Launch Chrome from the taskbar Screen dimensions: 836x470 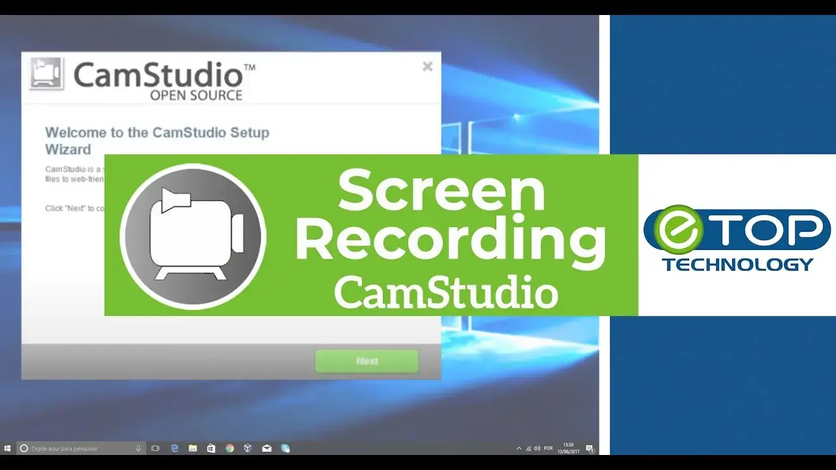[x=229, y=448]
